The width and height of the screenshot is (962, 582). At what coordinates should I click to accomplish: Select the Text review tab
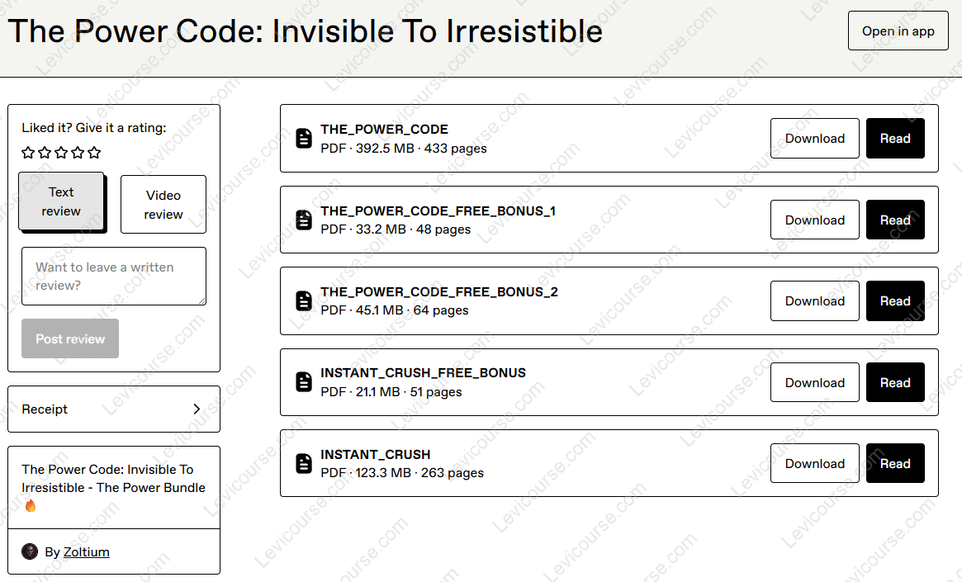61,203
